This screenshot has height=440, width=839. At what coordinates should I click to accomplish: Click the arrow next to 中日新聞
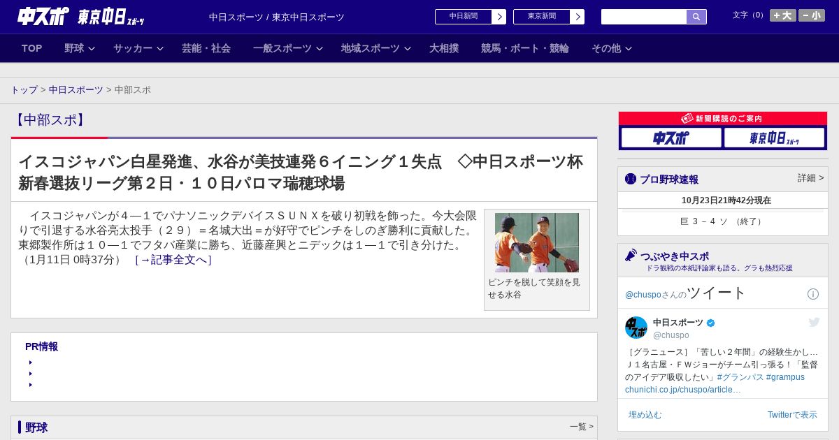[x=499, y=17]
